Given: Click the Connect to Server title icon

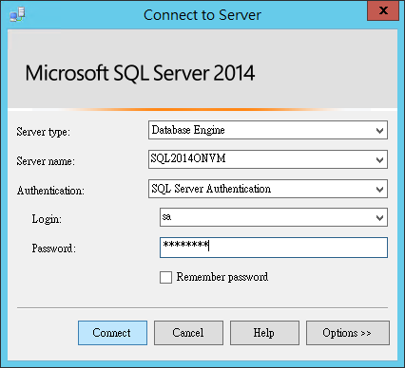Looking at the screenshot, I should tap(17, 14).
